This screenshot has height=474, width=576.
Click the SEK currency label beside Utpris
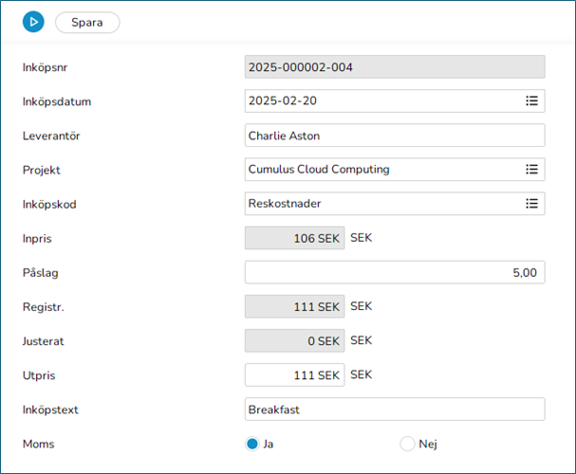pyautogui.click(x=361, y=374)
